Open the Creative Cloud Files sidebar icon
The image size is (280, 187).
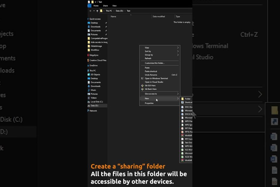point(89,60)
